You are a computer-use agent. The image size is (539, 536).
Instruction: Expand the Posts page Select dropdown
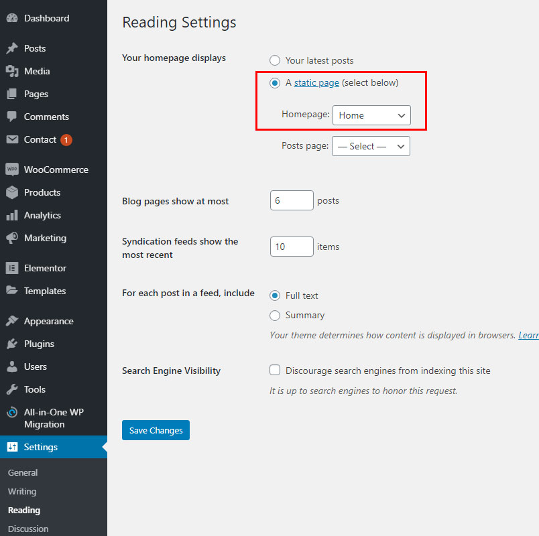371,146
